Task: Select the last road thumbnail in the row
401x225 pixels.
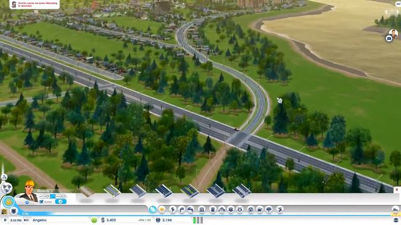Action: (242, 191)
